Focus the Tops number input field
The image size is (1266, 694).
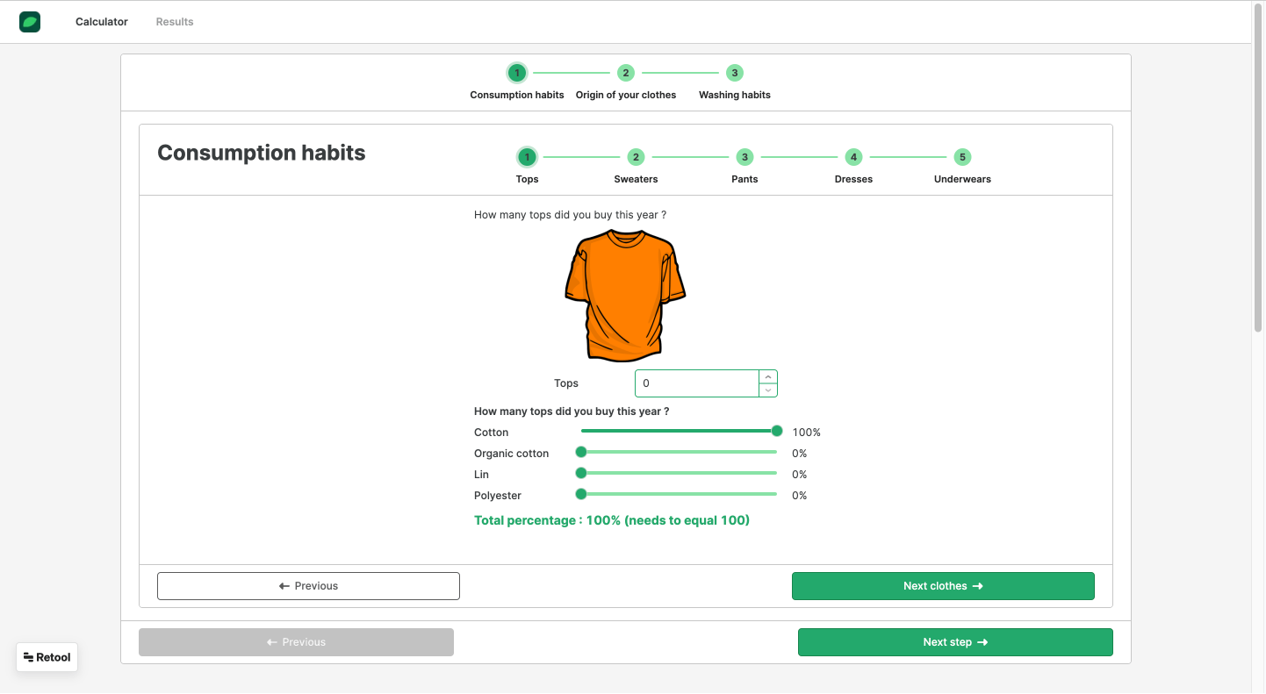coord(697,383)
